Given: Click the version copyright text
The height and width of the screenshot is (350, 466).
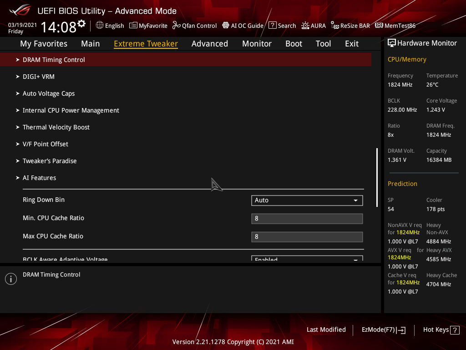Looking at the screenshot, I should coord(233,342).
